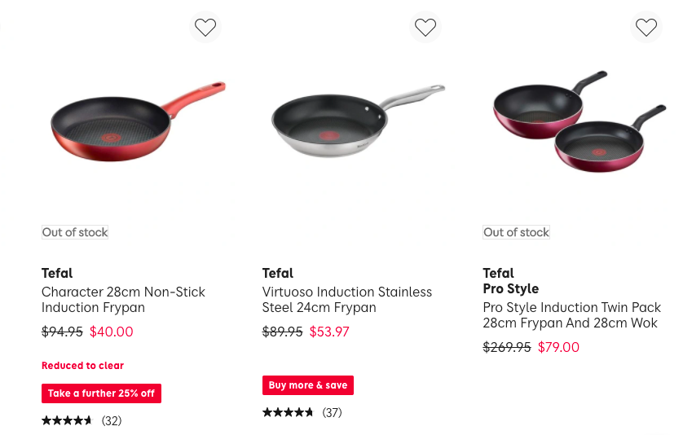
Task: Add Character 28cm Frypan to wishlist
Action: (205, 28)
